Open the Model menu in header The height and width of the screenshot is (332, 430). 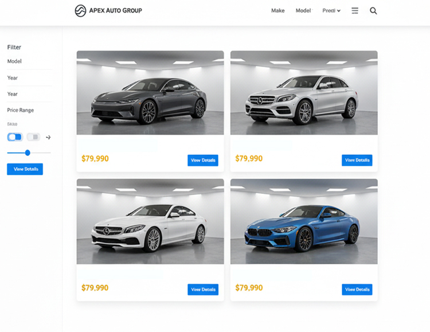303,11
